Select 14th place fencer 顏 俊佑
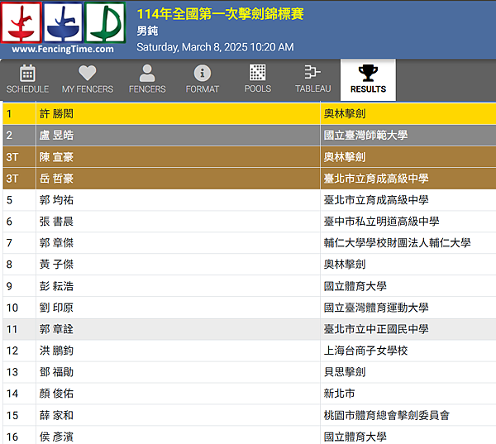Screen dimensions: 496x444 56,394
